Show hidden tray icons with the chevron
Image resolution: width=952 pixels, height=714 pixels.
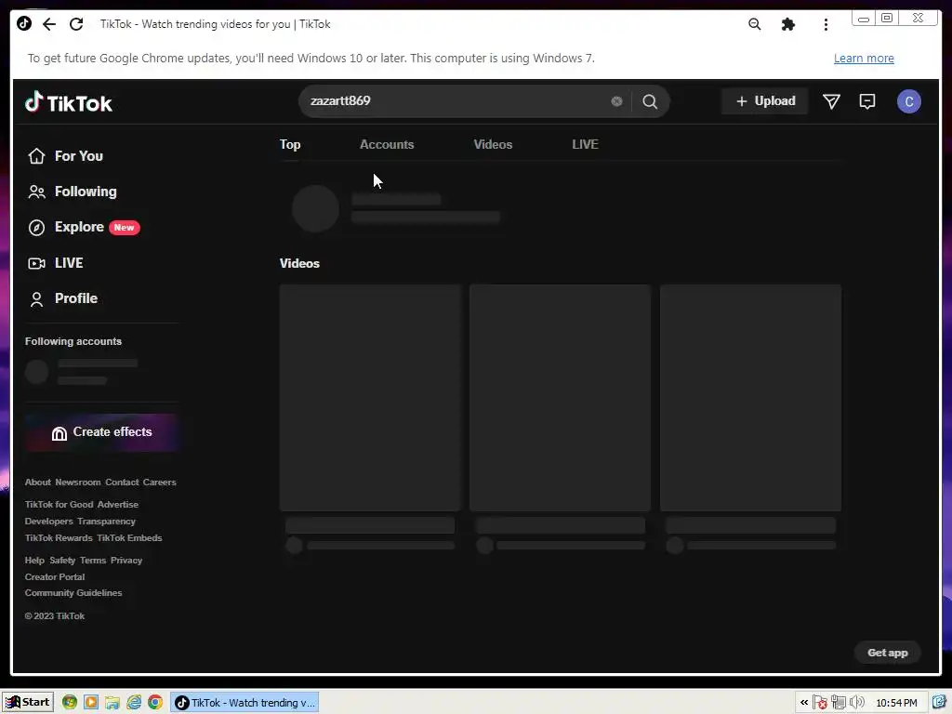point(804,703)
